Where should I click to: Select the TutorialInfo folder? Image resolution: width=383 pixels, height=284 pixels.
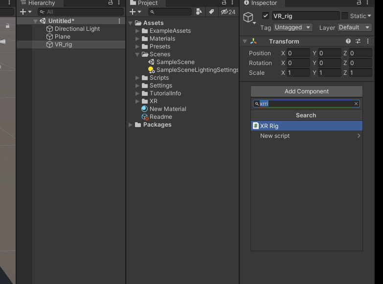pyautogui.click(x=165, y=93)
